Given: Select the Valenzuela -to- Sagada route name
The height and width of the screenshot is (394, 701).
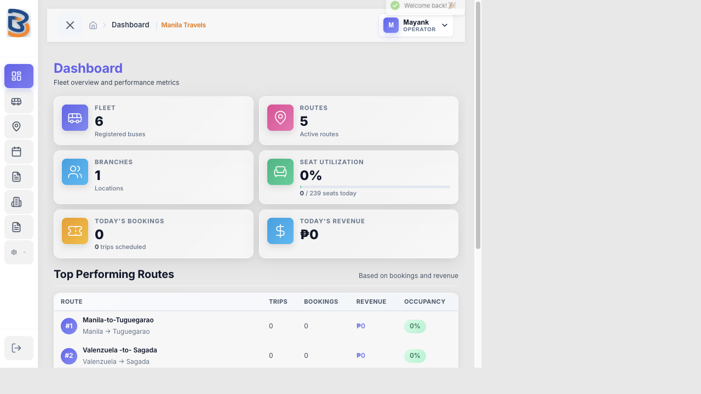Looking at the screenshot, I should point(120,350).
